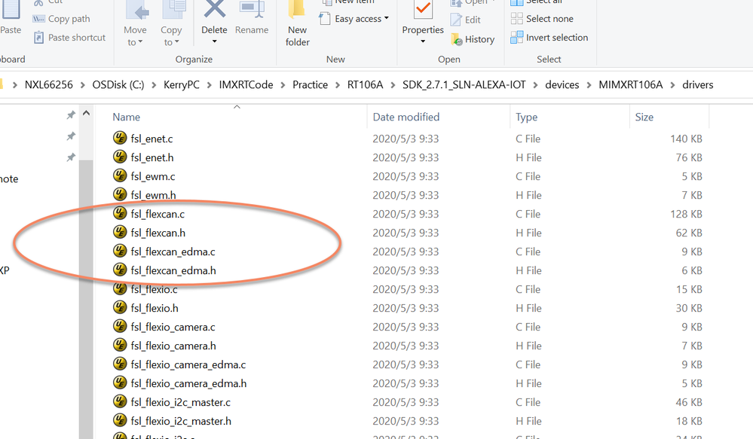
Task: Sort files by Size column header
Action: pos(644,117)
